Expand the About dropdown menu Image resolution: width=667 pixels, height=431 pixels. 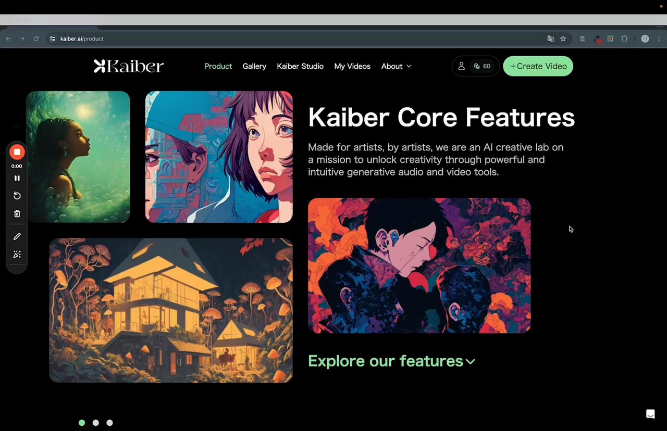(396, 66)
